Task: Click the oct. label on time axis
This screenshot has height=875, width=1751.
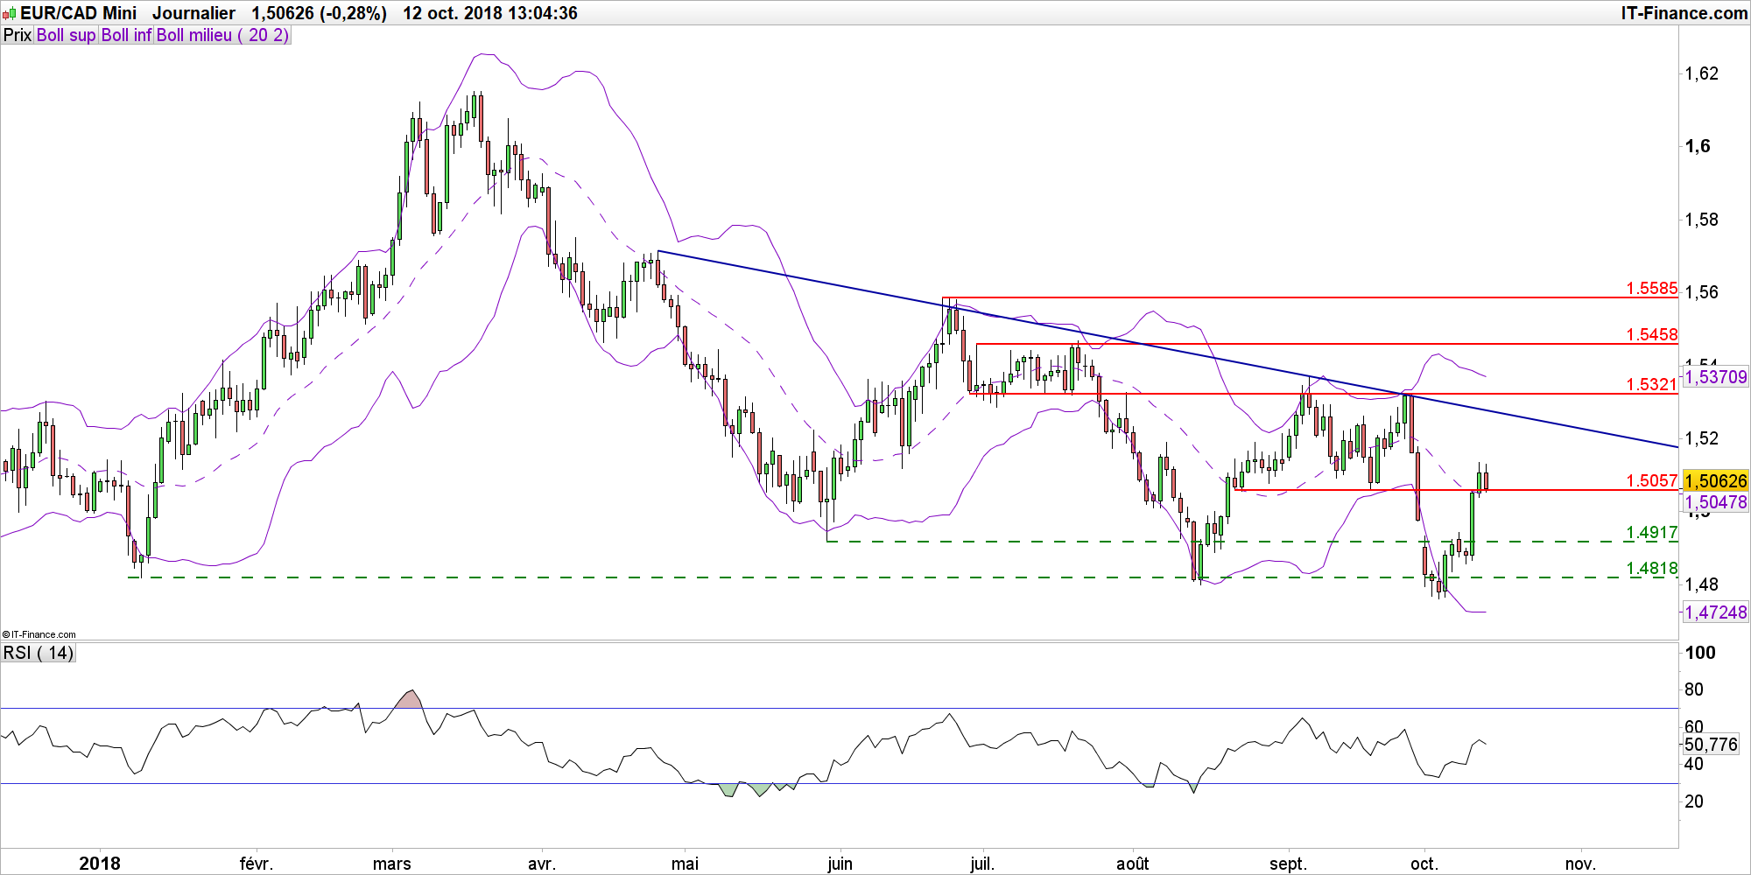Action: (x=1424, y=864)
